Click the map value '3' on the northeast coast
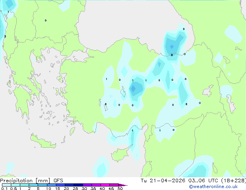Screen dimensions: 246x190 click(172, 55)
